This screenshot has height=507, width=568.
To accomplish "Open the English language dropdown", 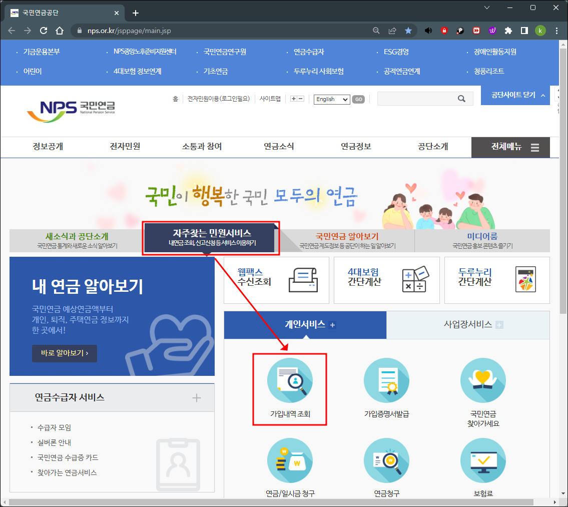I will click(x=331, y=99).
